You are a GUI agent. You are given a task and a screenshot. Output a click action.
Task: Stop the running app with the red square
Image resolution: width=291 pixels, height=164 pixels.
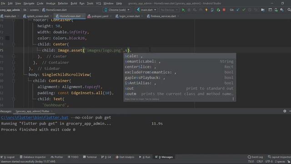224,10
